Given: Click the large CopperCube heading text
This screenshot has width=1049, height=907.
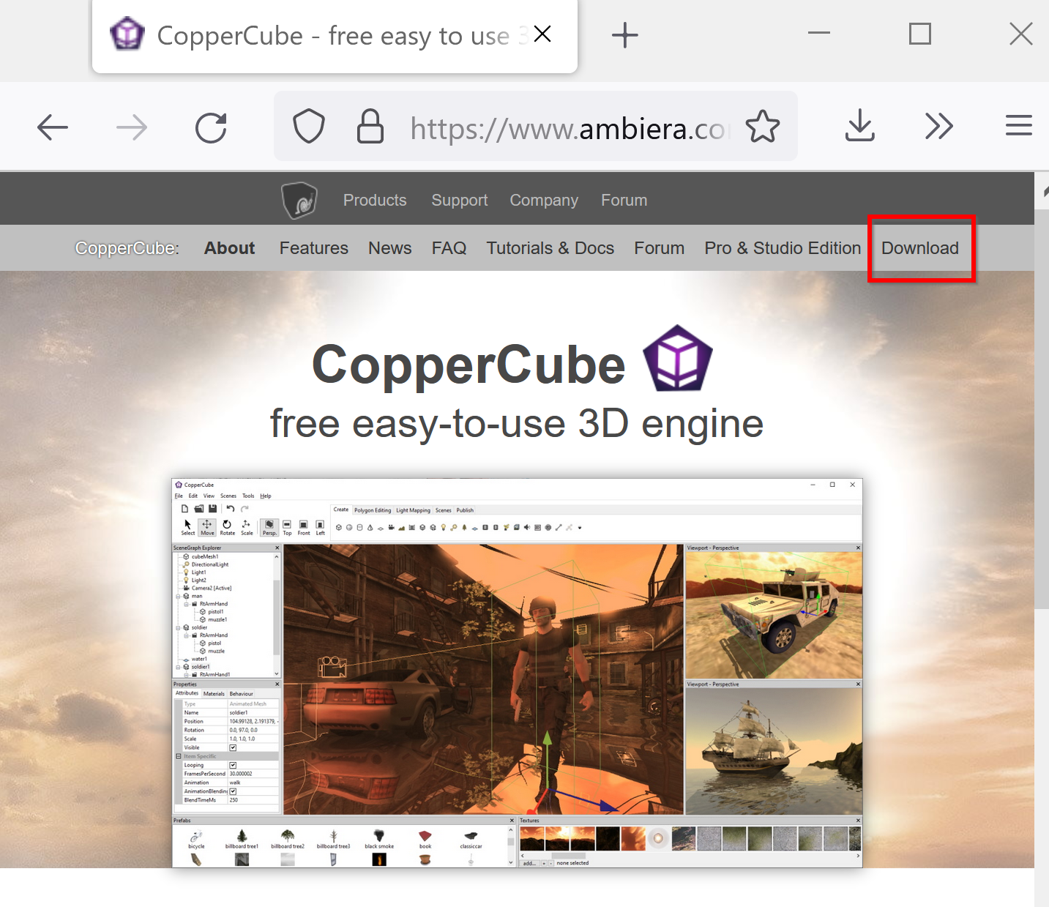Looking at the screenshot, I should (x=468, y=365).
